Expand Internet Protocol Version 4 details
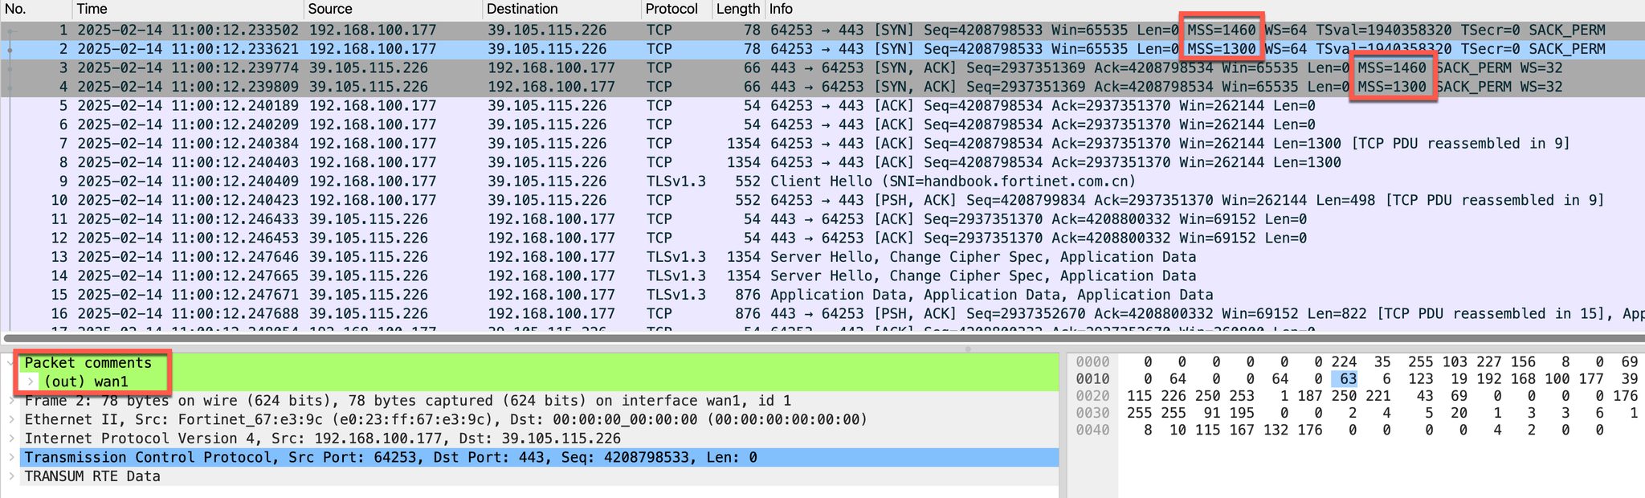 point(10,439)
